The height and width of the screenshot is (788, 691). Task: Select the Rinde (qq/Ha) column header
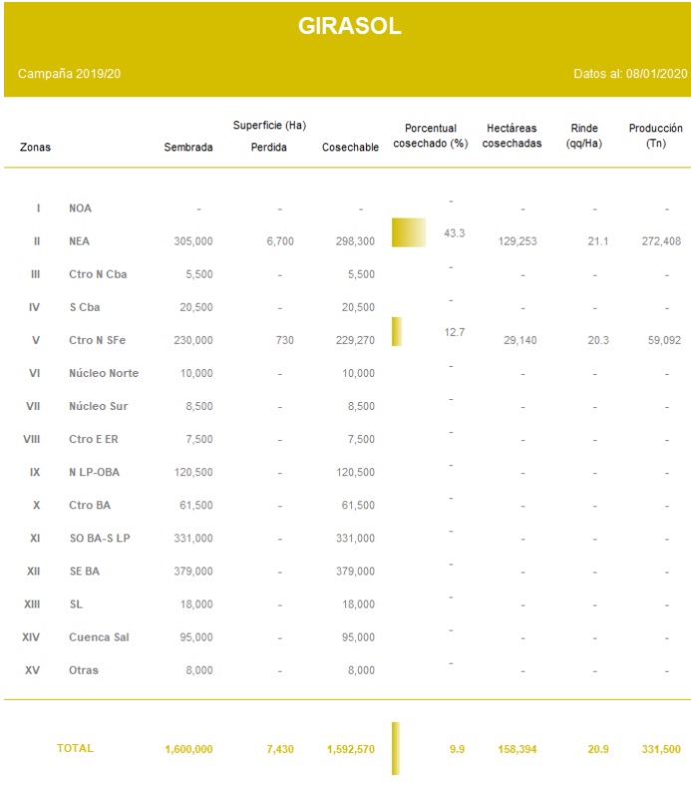tap(584, 136)
